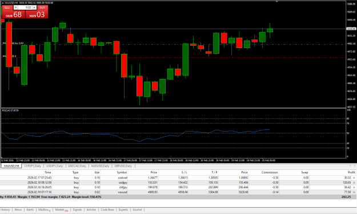Click the take profit value 159.155
Image resolution: width=357 pixels, height=214 pixels.
click(213, 183)
